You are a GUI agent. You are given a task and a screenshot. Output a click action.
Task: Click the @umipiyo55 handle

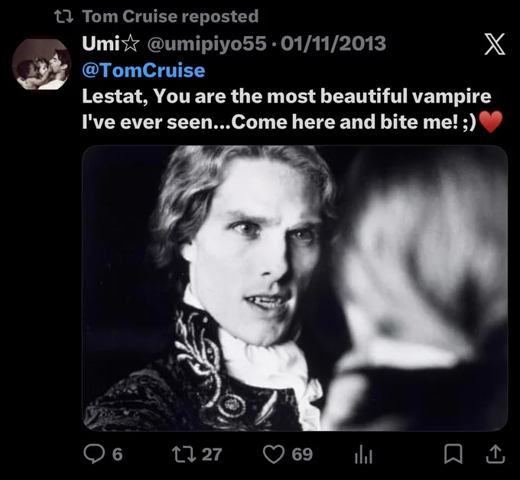(206, 44)
